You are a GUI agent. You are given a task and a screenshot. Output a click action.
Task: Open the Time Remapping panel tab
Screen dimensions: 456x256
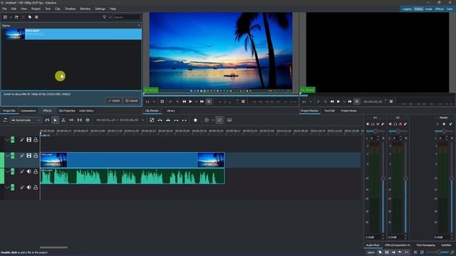425,245
